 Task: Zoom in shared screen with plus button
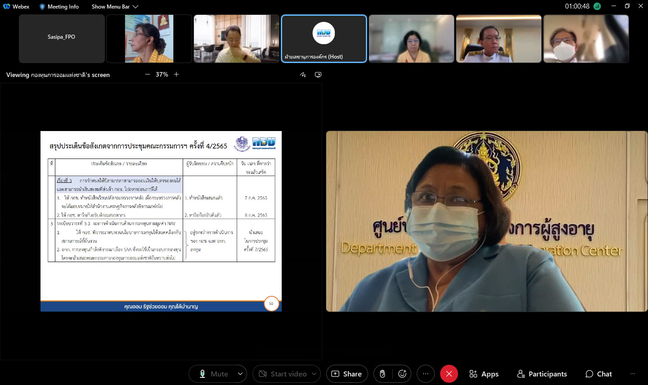(x=176, y=75)
